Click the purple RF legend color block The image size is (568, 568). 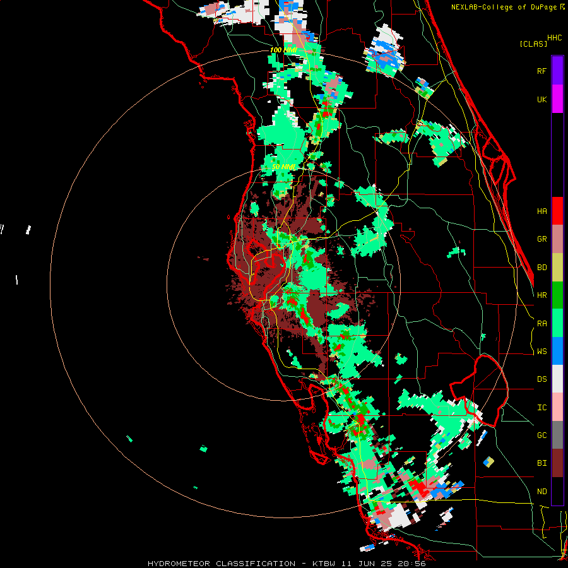click(557, 71)
